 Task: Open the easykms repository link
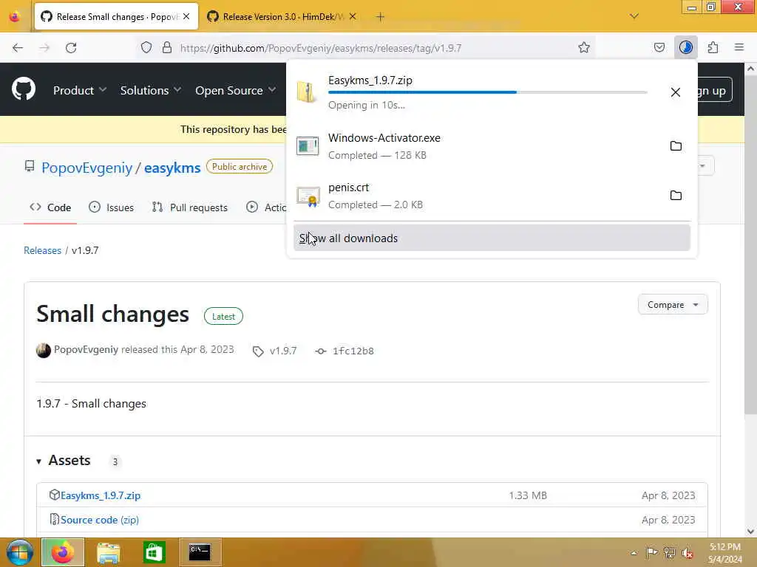(x=172, y=168)
